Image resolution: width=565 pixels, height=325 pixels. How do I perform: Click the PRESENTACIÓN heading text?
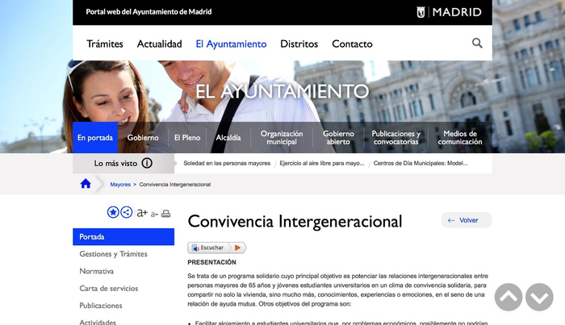click(x=211, y=262)
